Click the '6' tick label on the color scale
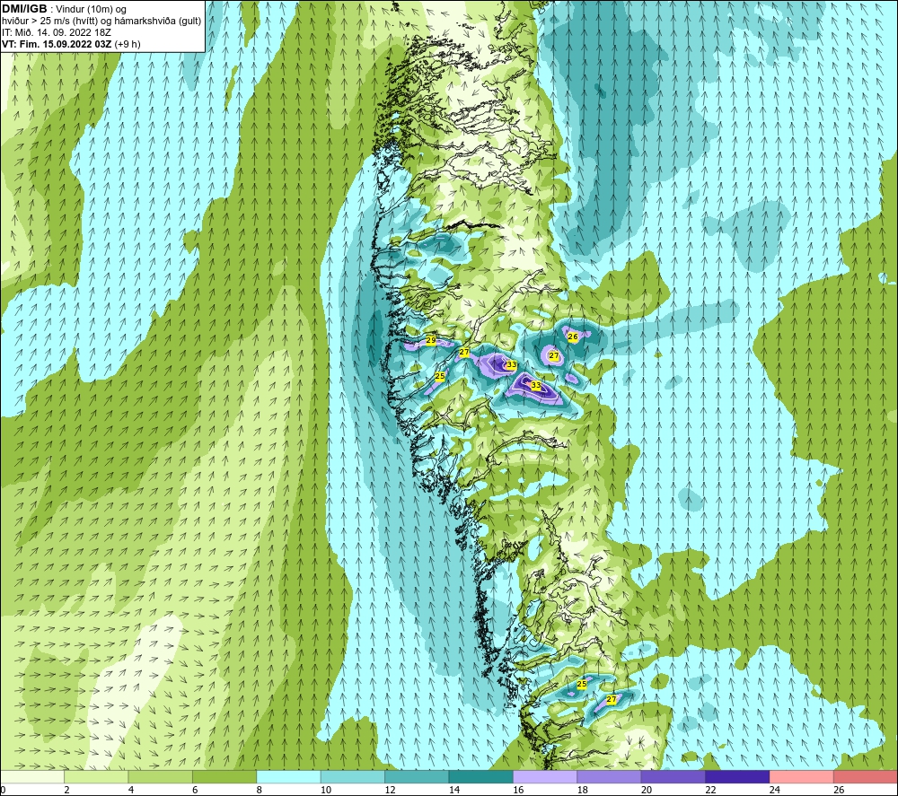 (x=195, y=790)
